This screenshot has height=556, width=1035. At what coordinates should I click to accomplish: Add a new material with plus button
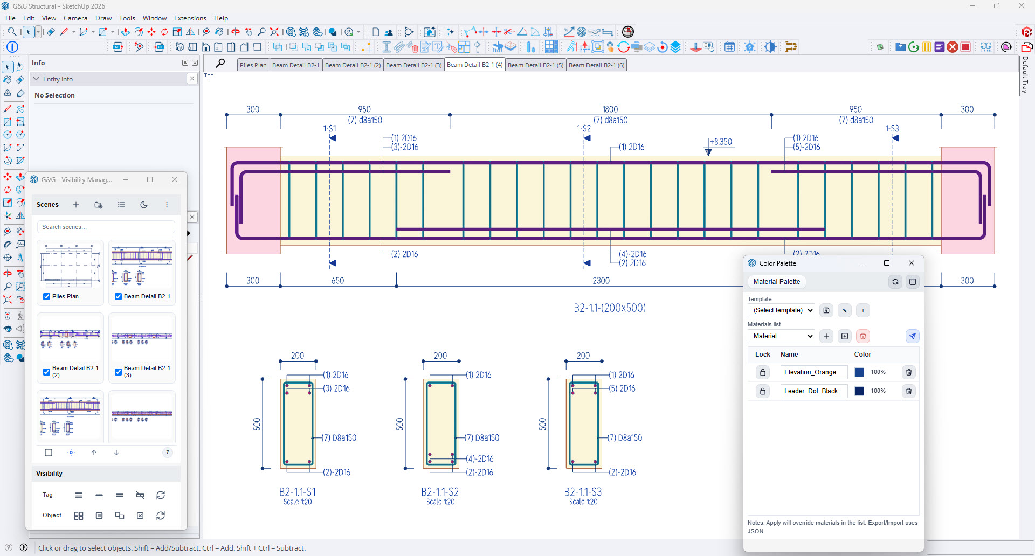pos(826,336)
